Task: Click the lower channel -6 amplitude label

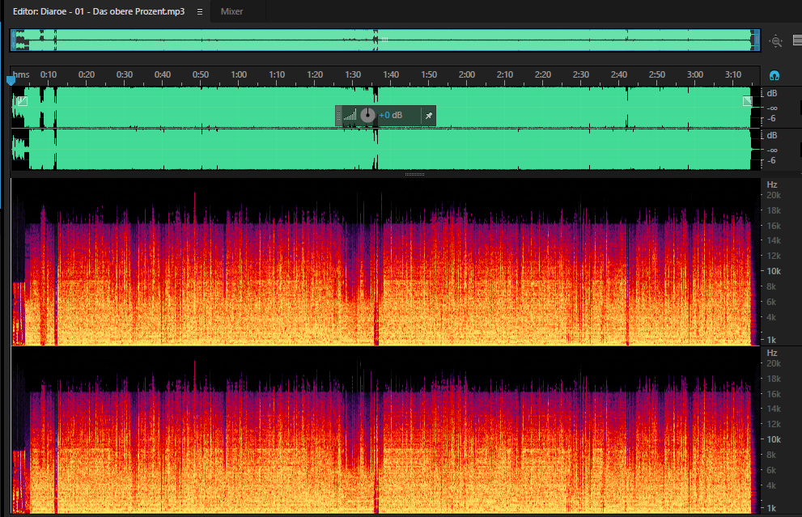Action: 772,160
